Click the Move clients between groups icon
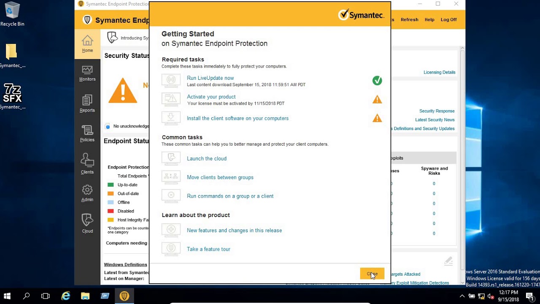The image size is (540, 304). tap(171, 177)
